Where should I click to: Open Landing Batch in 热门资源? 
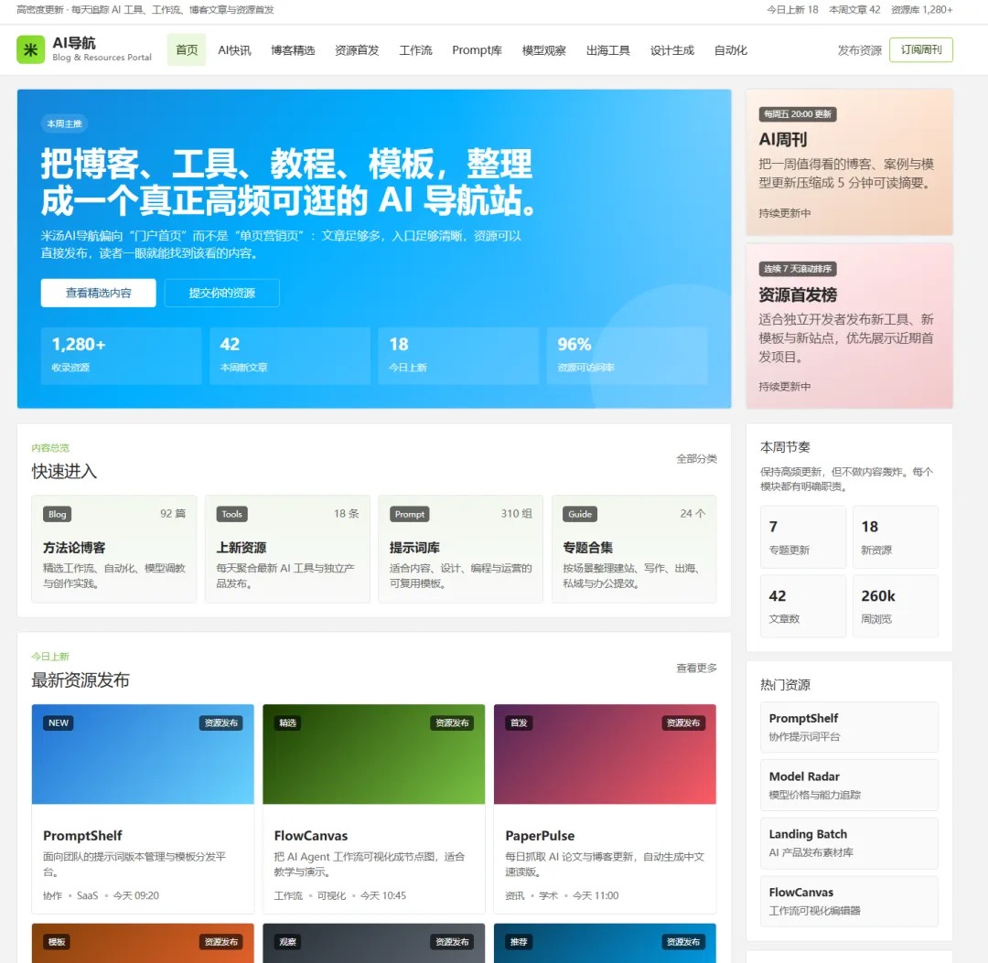849,842
